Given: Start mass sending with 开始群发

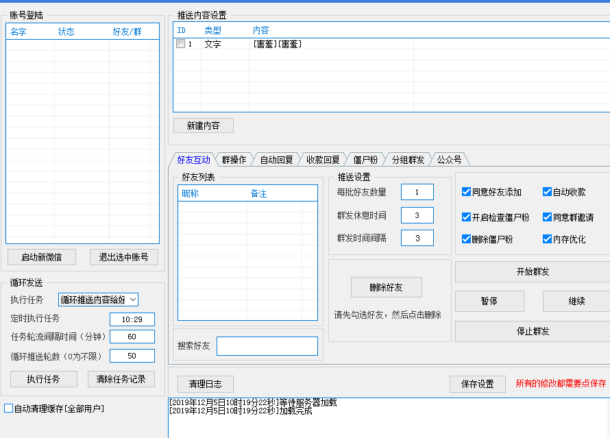Looking at the screenshot, I should coord(533,271).
